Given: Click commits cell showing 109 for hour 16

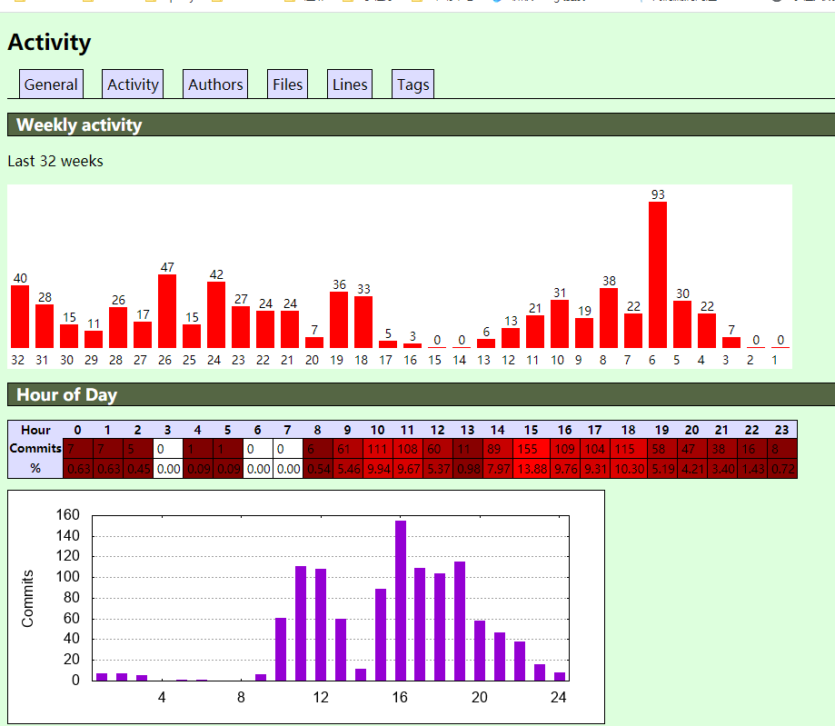Looking at the screenshot, I should point(565,449).
